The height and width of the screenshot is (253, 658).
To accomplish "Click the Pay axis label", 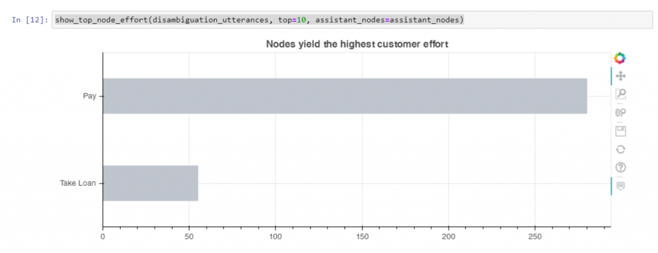I will click(89, 96).
